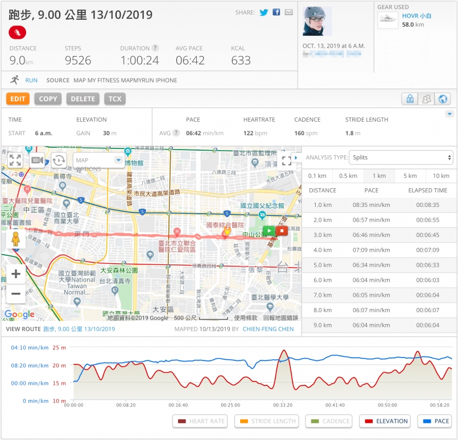Share workout via Twitter icon
The width and height of the screenshot is (458, 440).
tap(264, 13)
